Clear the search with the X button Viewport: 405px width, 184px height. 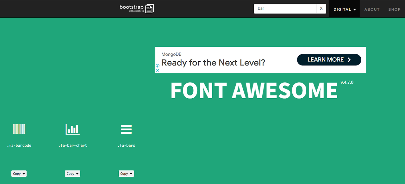click(x=321, y=9)
